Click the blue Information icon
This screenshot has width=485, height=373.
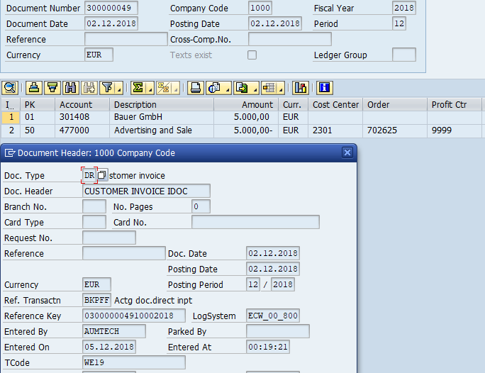point(325,88)
